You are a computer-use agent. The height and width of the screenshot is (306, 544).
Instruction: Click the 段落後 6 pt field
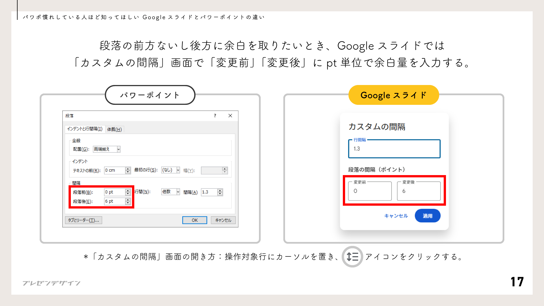pyautogui.click(x=115, y=201)
